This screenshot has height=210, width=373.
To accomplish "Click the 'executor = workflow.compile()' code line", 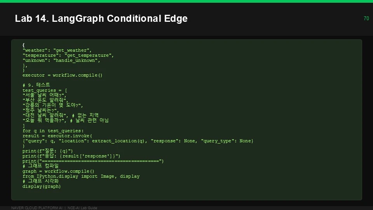I will coord(62,75).
